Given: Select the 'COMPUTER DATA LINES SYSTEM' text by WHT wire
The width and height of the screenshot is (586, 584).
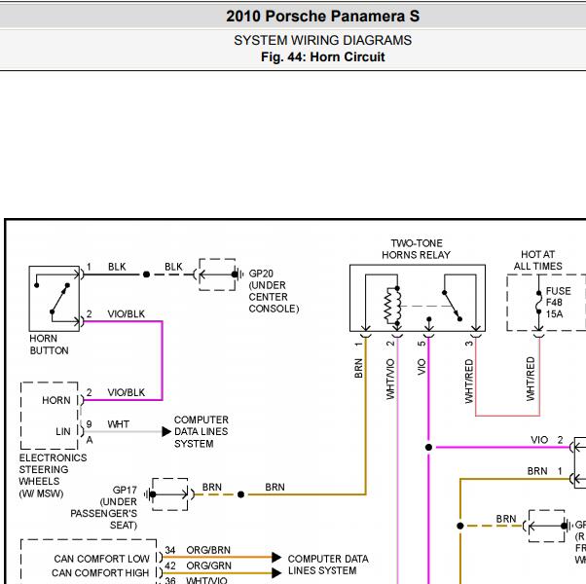Looking at the screenshot, I should [201, 431].
